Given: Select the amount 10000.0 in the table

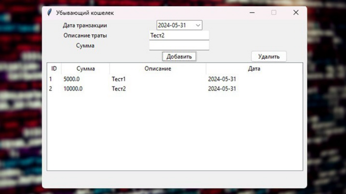Looking at the screenshot, I should [x=73, y=89].
